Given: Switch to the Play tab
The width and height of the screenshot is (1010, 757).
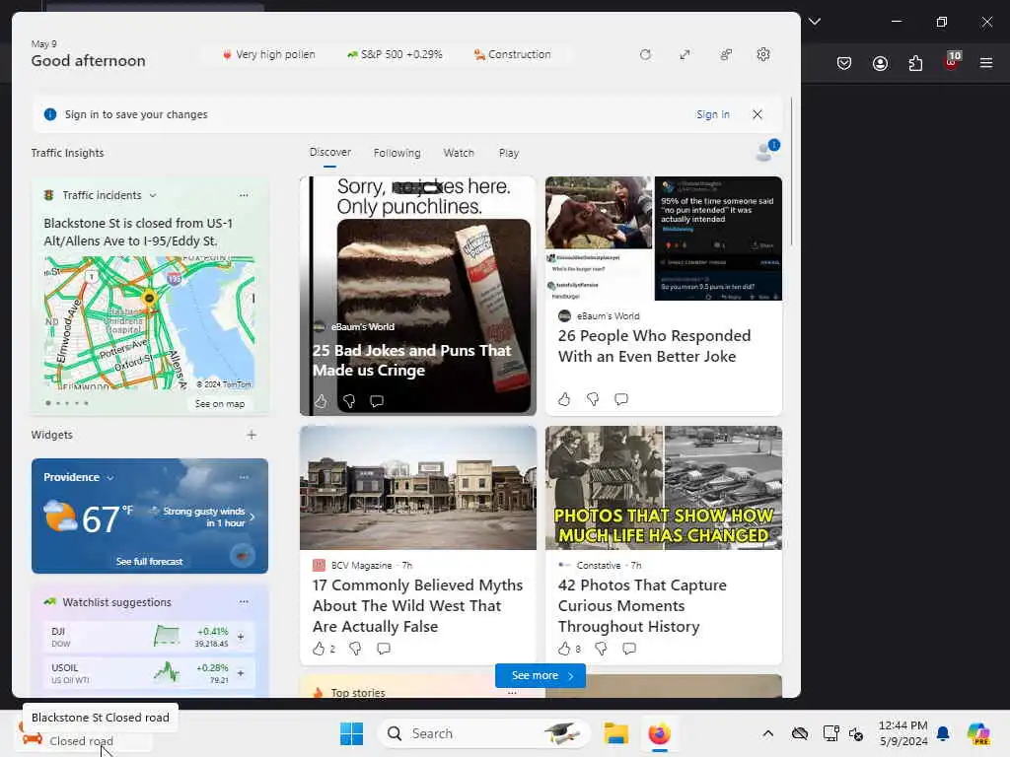Looking at the screenshot, I should [508, 153].
